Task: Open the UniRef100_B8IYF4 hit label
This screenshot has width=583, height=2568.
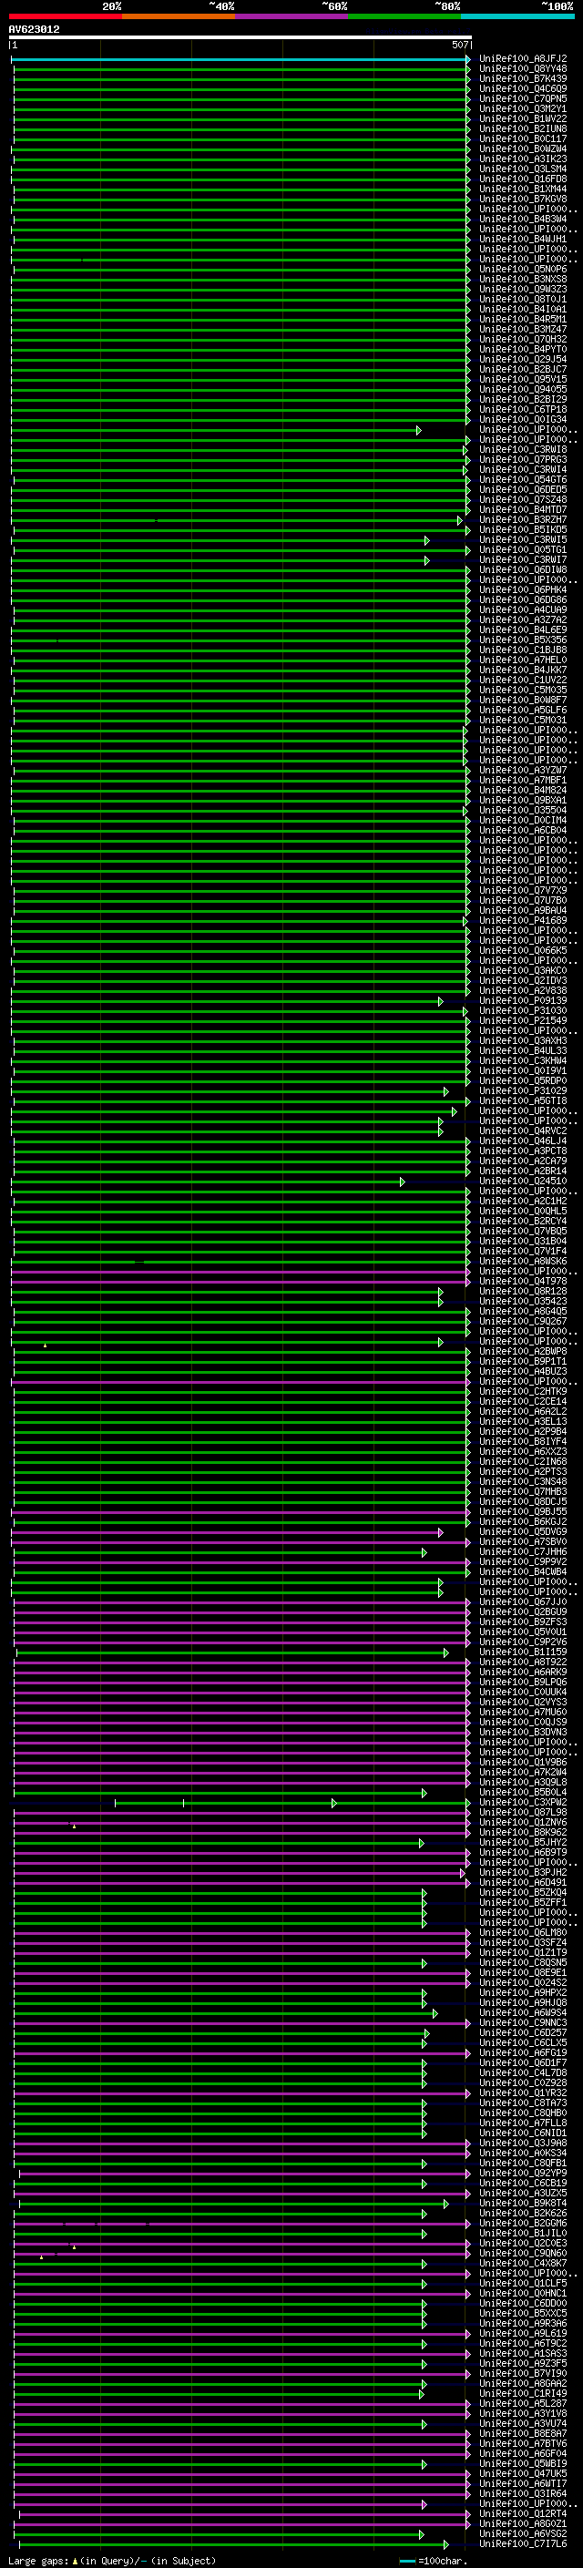Action: [x=523, y=1441]
